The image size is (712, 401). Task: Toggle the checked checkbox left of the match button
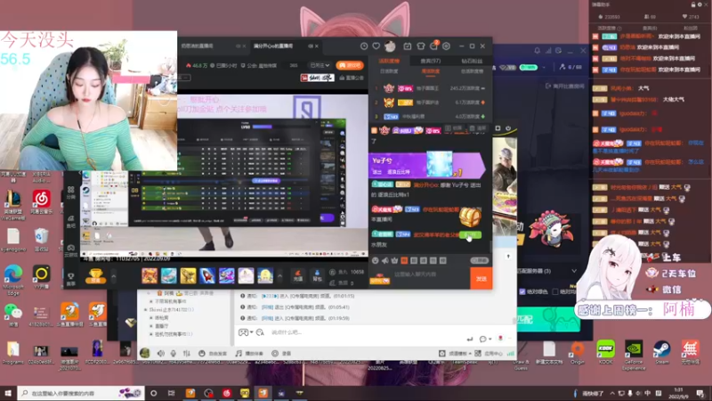[522, 291]
